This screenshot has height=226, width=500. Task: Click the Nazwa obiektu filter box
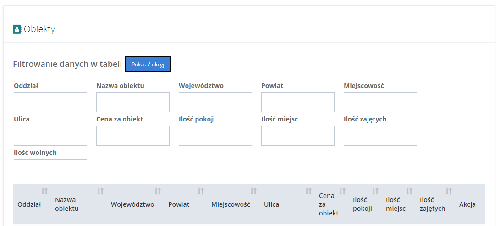[x=133, y=102]
